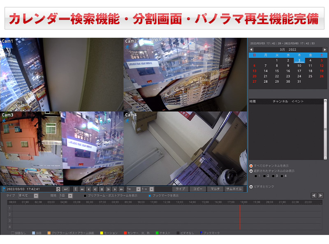Image resolution: width=329 pixels, height=244 pixels.
Task: Click the サムネイル button
Action: coord(234,189)
